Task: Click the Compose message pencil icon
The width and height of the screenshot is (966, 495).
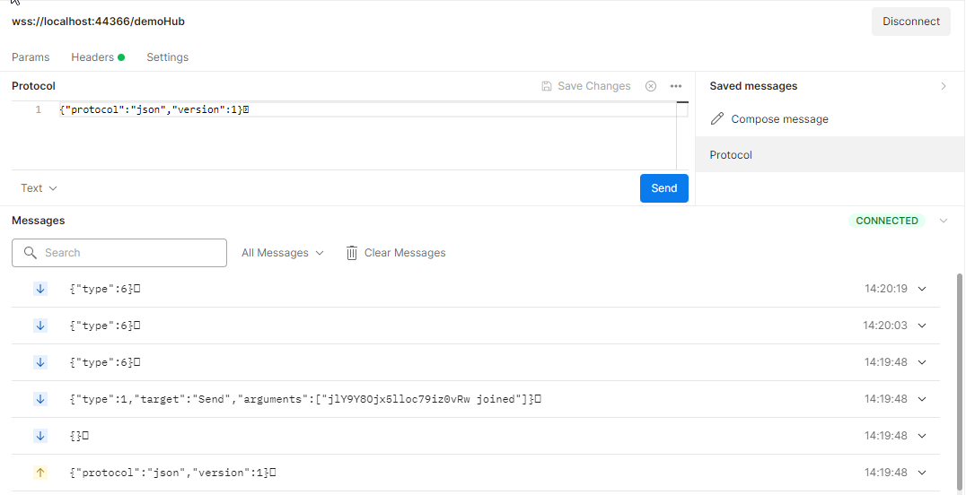Action: pos(717,119)
